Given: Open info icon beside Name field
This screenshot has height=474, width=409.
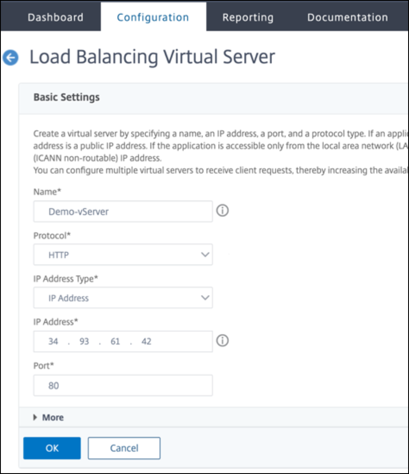Looking at the screenshot, I should coord(222,210).
